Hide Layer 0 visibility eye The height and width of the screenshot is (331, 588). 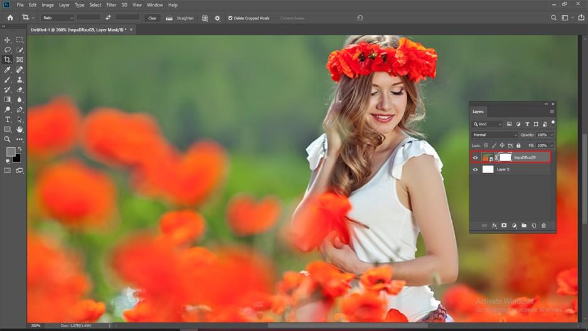(475, 170)
